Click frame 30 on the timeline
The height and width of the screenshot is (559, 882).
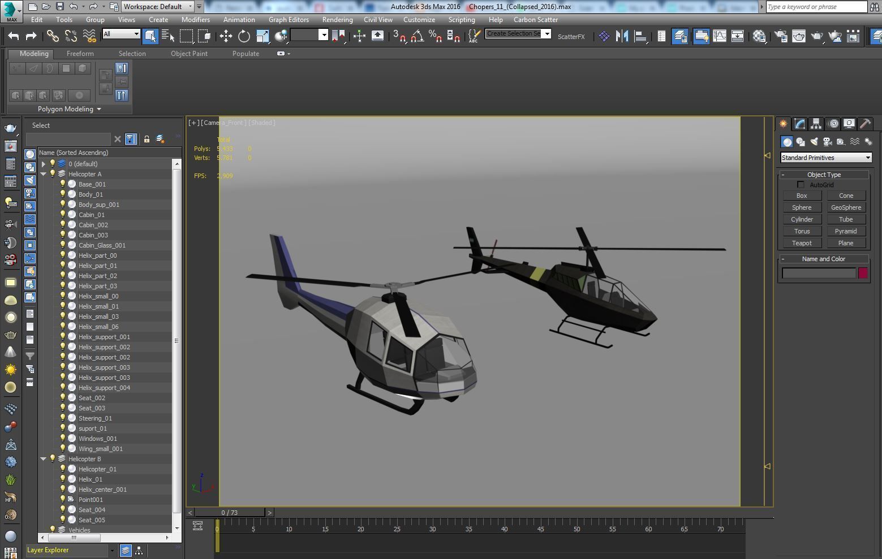[x=432, y=529]
